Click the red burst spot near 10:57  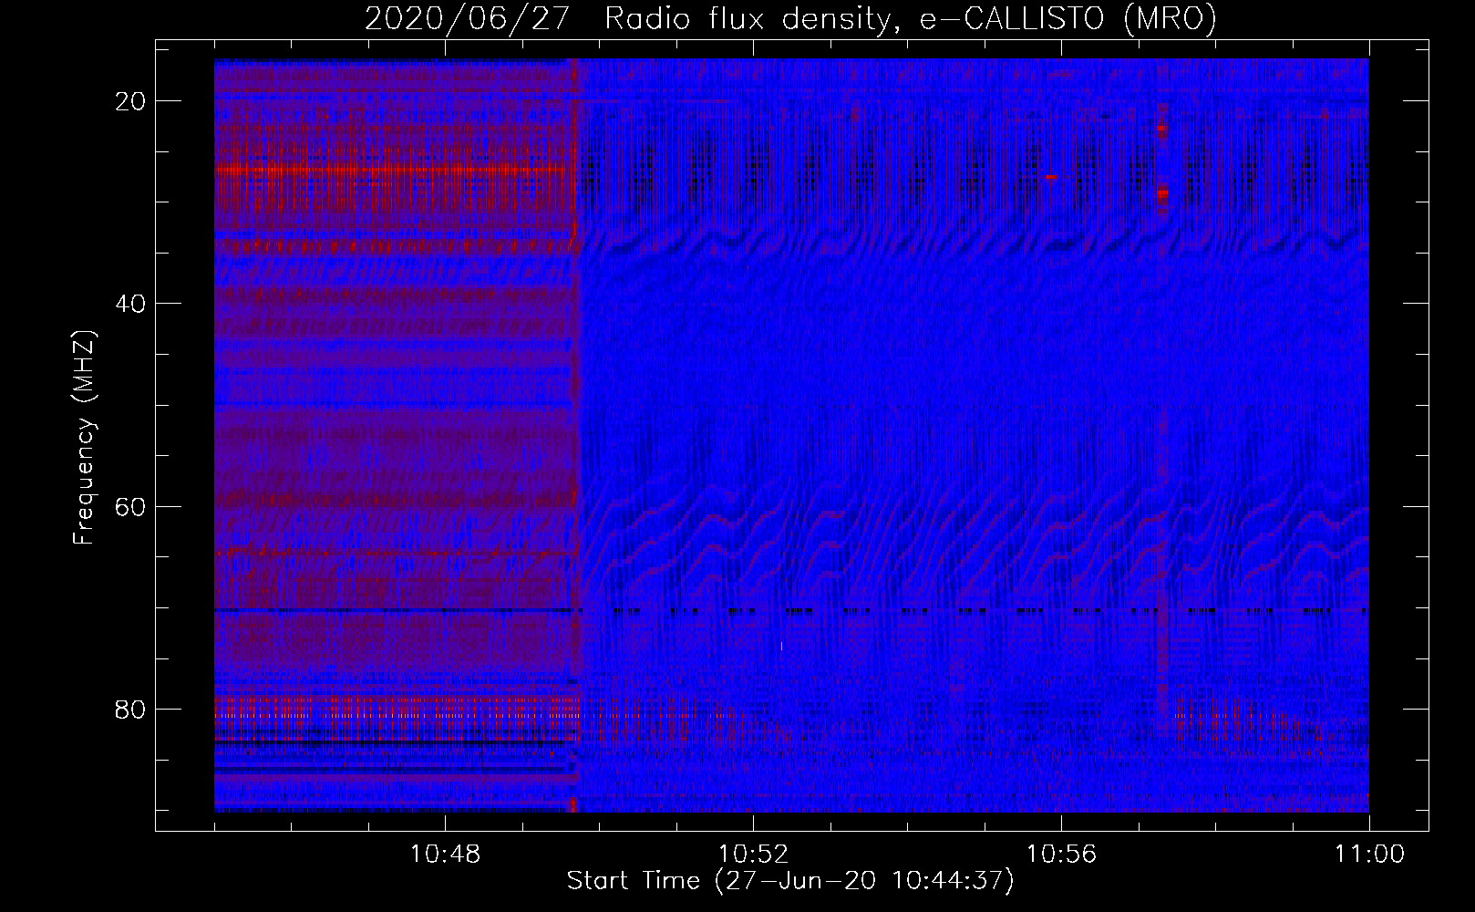tap(1162, 193)
